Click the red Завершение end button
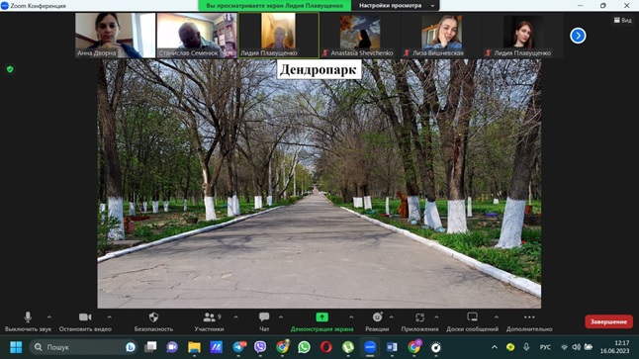 (x=609, y=321)
